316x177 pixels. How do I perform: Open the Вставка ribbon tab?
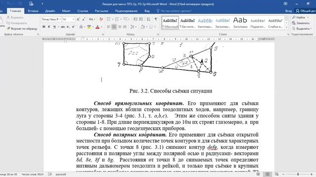pos(33,11)
